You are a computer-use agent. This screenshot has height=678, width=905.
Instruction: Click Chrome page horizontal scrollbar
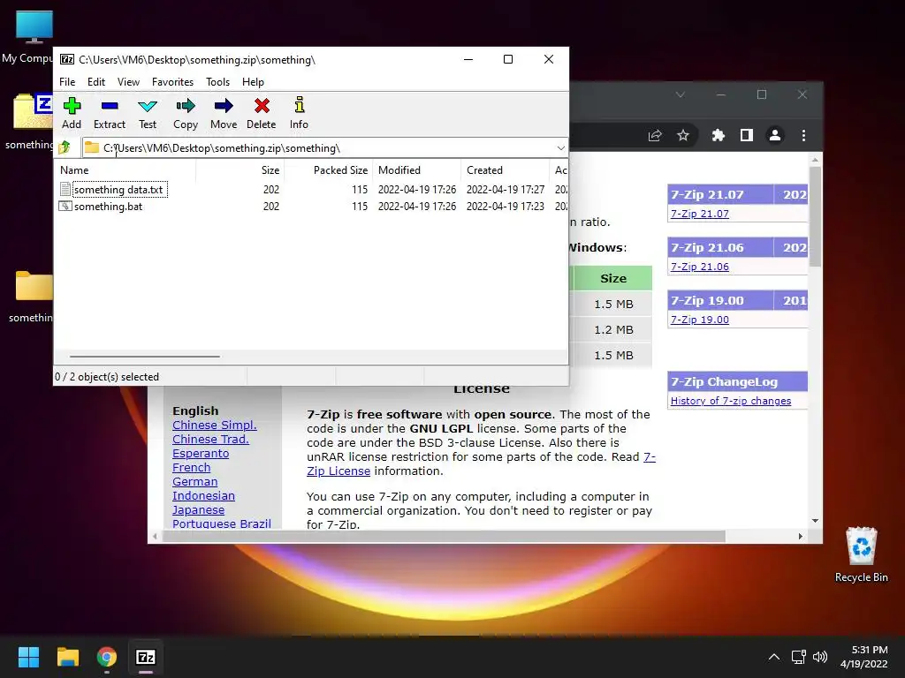pos(444,536)
